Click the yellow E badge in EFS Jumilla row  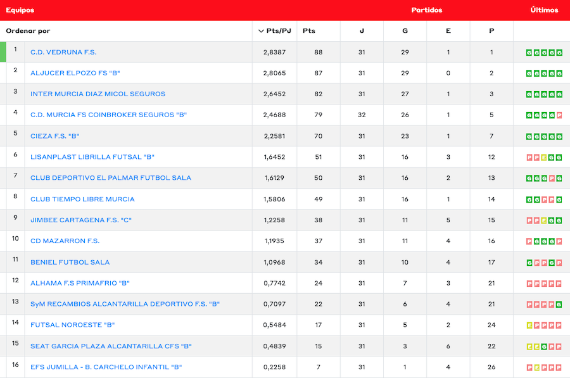pos(536,368)
